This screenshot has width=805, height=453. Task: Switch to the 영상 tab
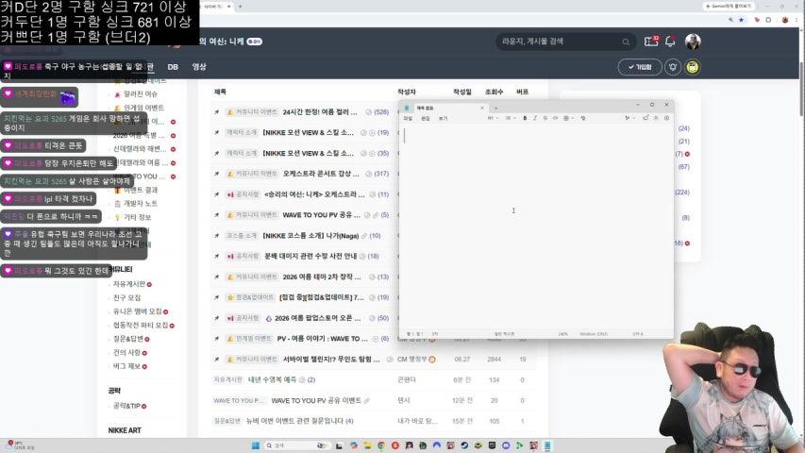pos(199,67)
